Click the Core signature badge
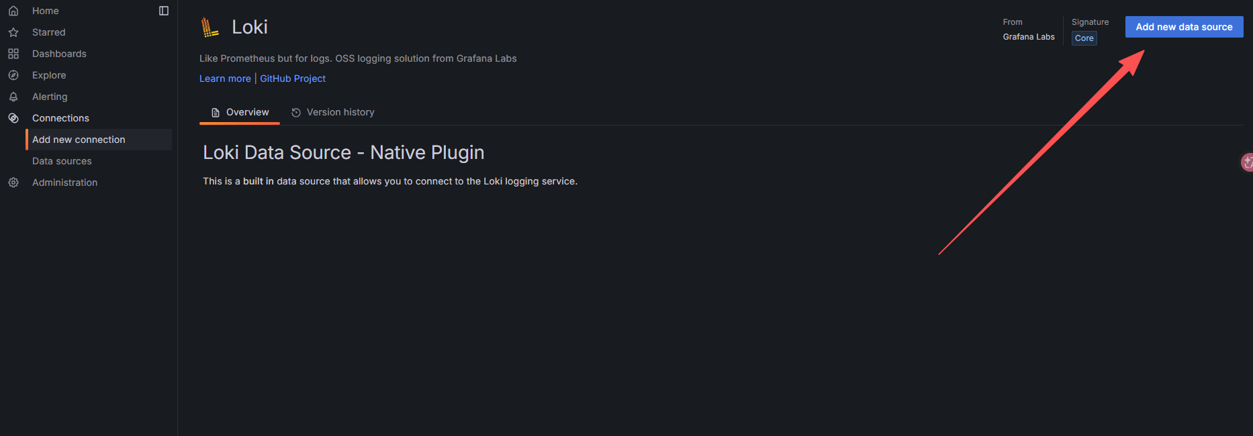The width and height of the screenshot is (1253, 436). 1084,38
